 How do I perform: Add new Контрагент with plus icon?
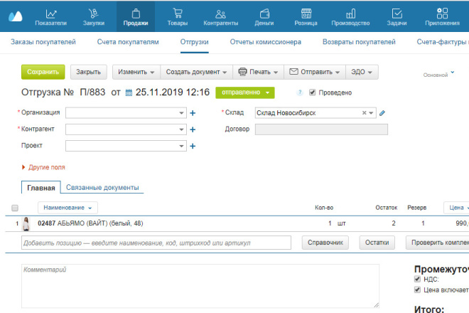click(x=193, y=129)
